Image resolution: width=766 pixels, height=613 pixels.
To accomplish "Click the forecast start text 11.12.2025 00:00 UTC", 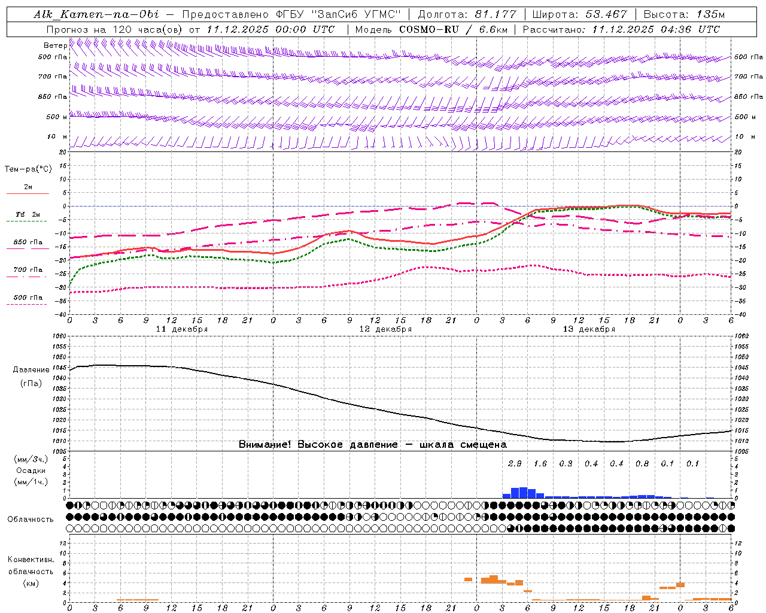I will click(270, 29).
